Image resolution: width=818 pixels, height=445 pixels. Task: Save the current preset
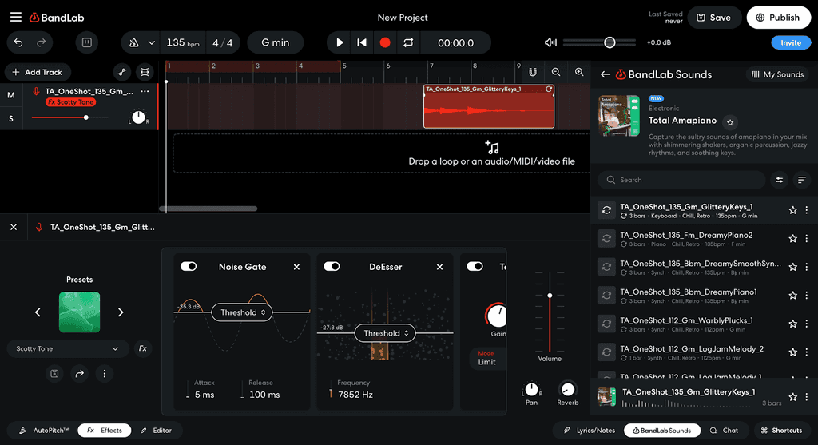point(54,374)
